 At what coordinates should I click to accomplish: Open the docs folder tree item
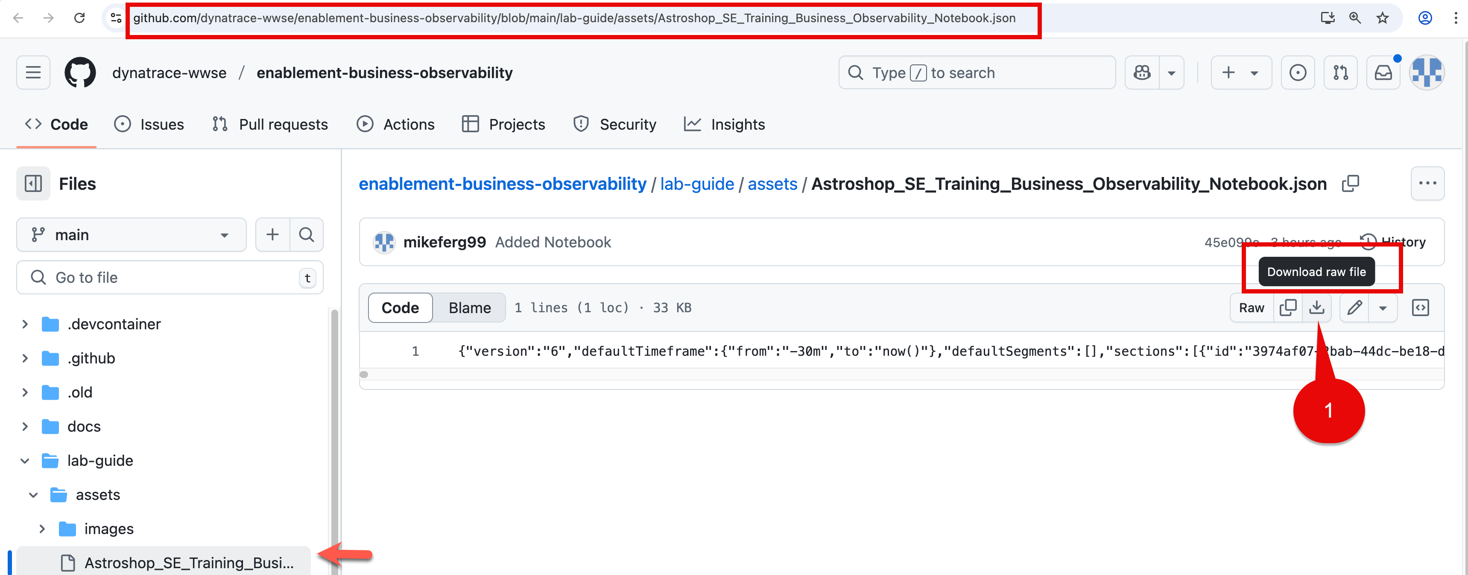tap(84, 427)
